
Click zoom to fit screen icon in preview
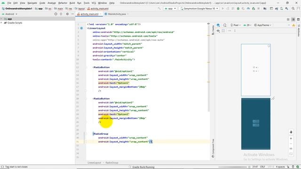coord(291,154)
